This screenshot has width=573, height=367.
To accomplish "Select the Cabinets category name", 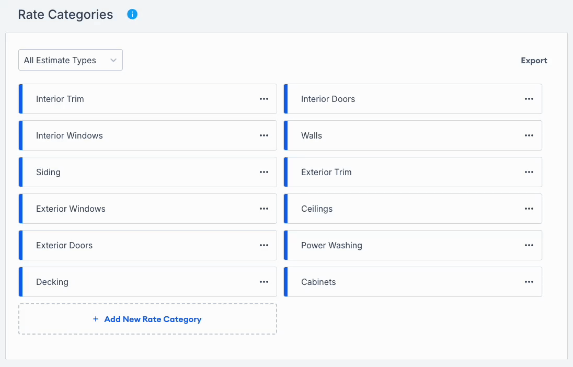I will (318, 281).
